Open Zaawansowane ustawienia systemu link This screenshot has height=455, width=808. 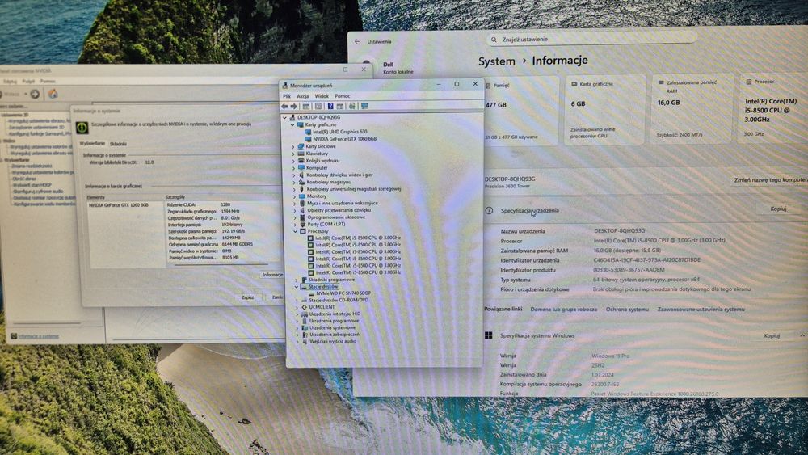(x=701, y=310)
